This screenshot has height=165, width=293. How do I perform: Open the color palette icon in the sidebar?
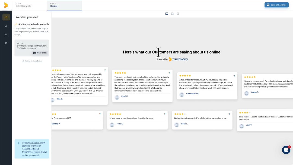coord(6,43)
